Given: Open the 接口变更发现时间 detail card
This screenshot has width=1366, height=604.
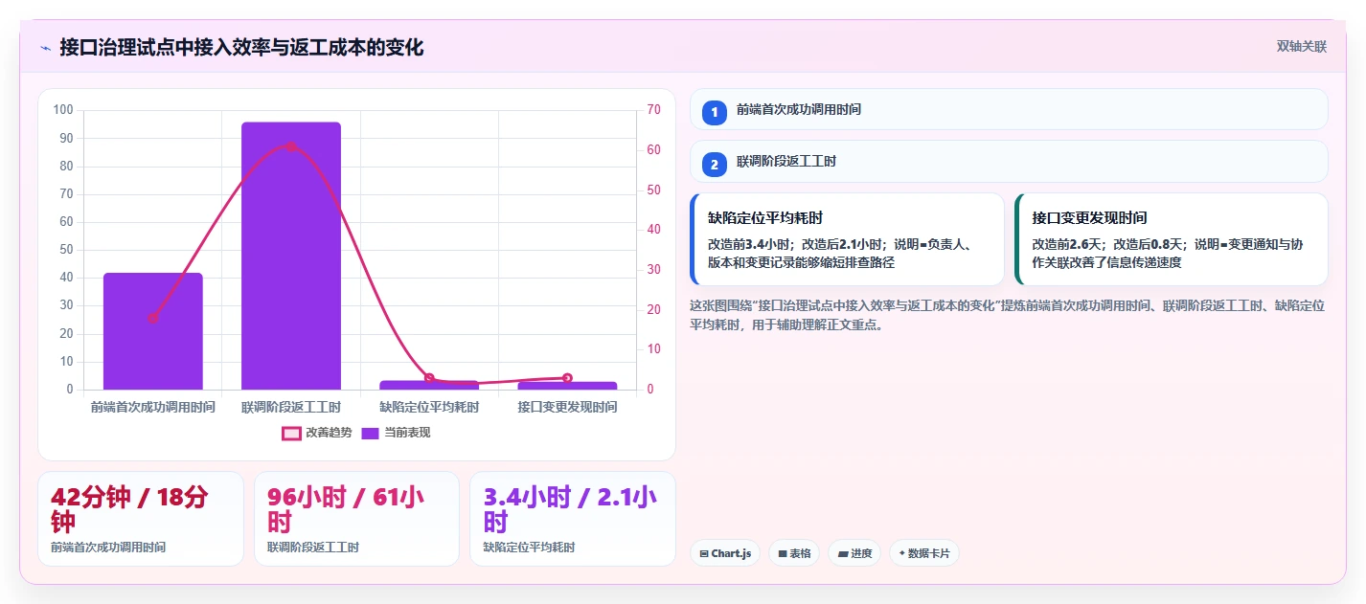Looking at the screenshot, I should pyautogui.click(x=1172, y=239).
